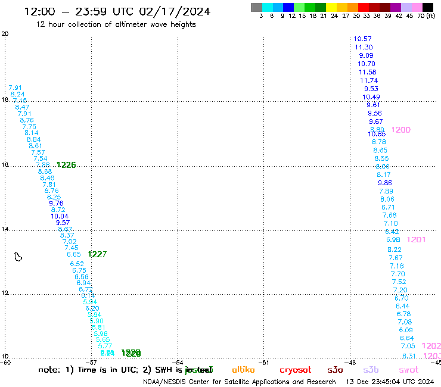This screenshot has height=387, width=441.
Task: Click the gray swatch in the color scale
Action: point(257,7)
